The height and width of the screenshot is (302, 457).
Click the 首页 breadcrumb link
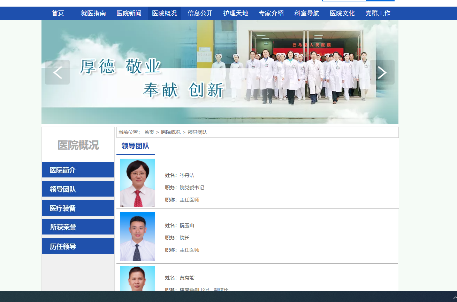point(149,132)
